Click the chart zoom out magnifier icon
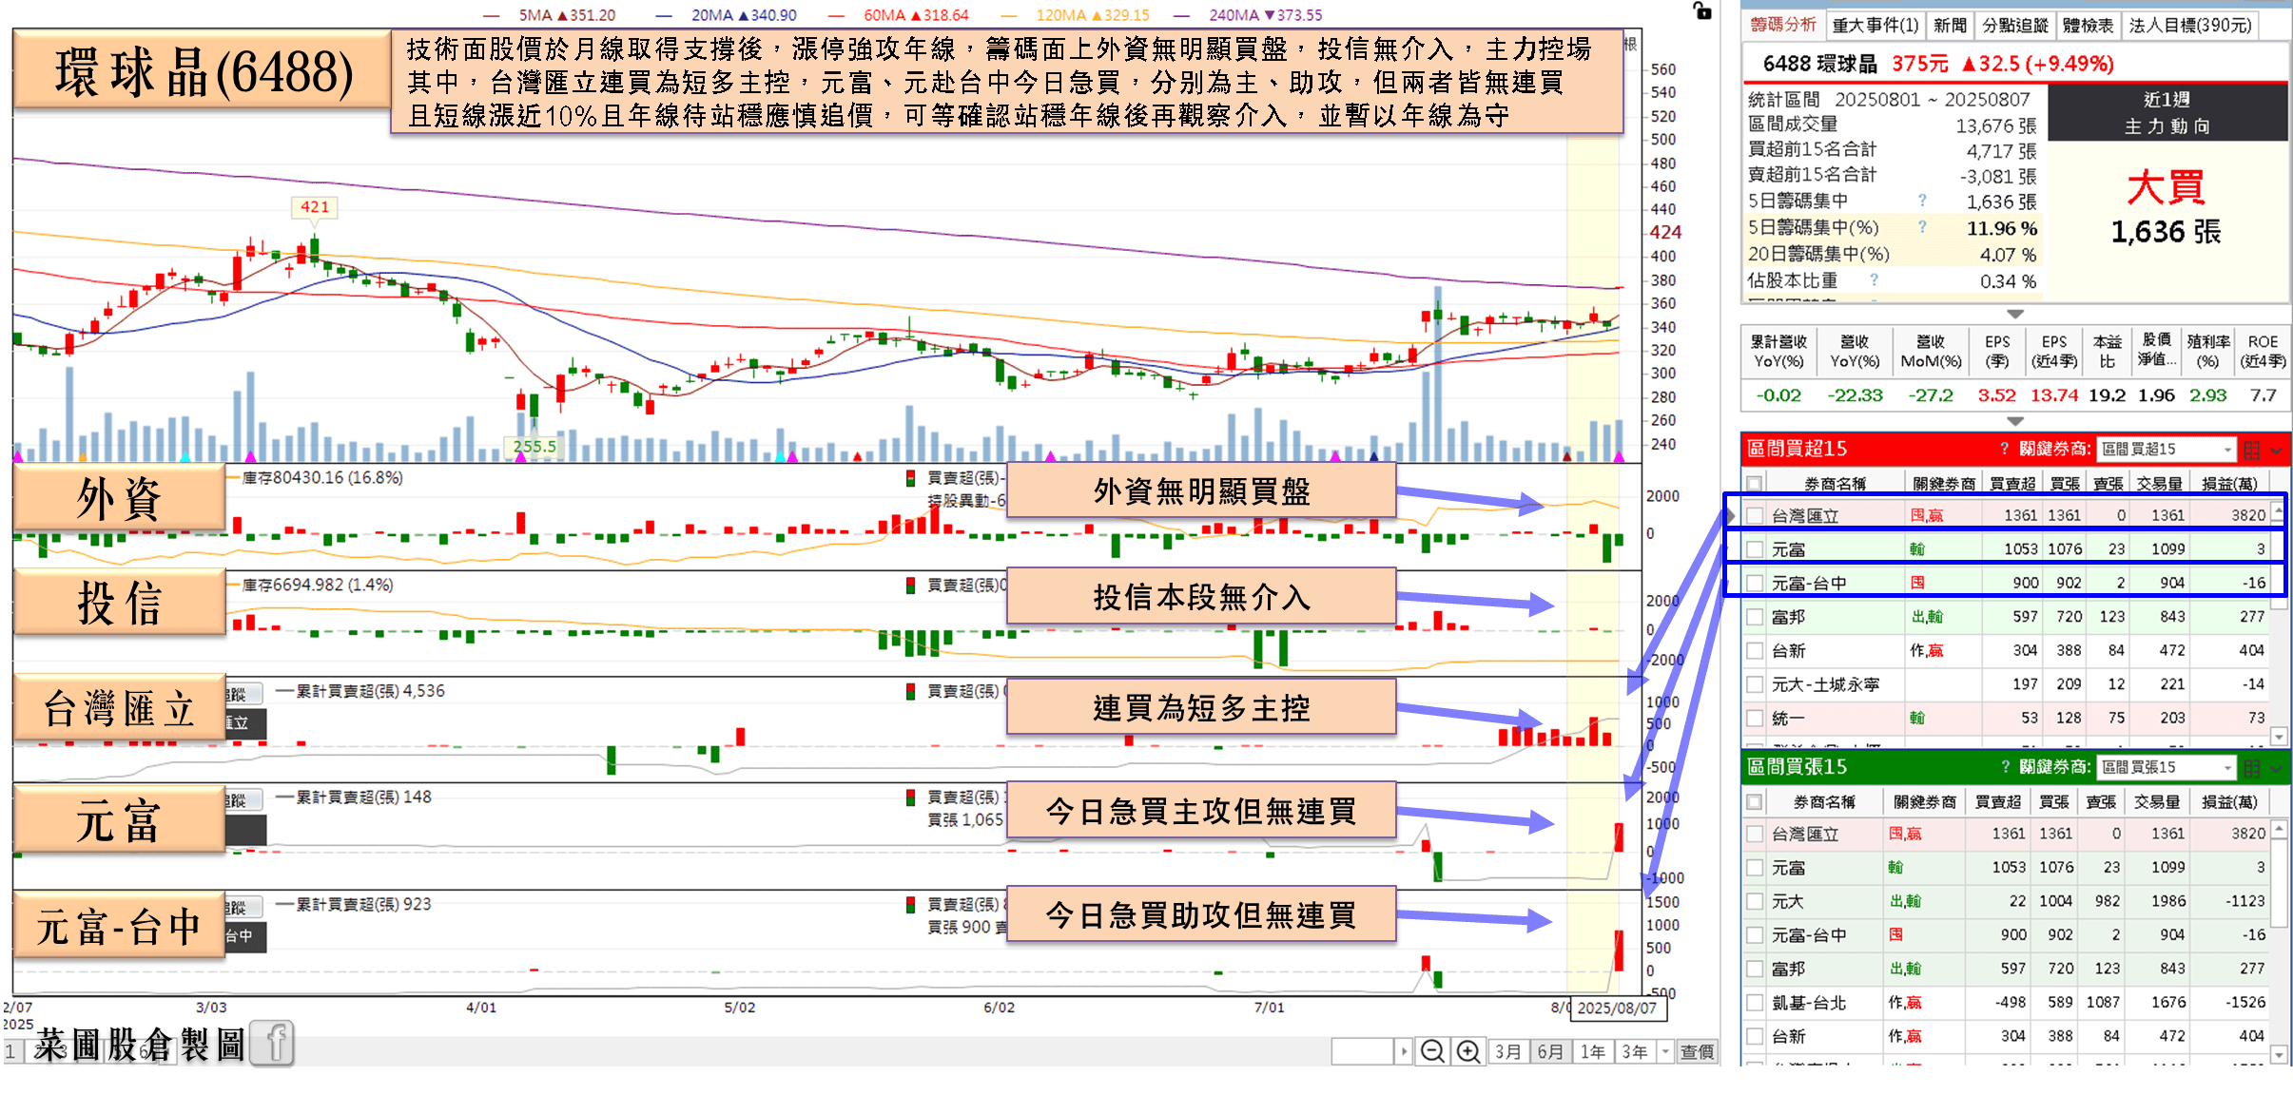Screen dimensions: 2293x1095 tap(1432, 1051)
